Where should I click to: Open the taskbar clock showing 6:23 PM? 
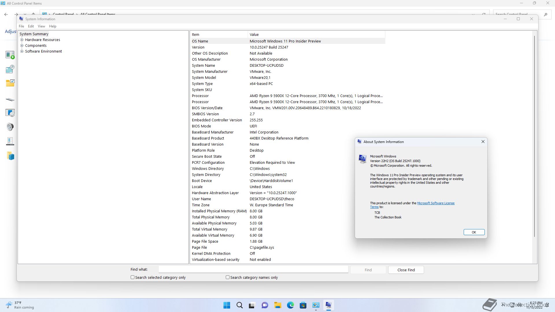pyautogui.click(x=535, y=305)
